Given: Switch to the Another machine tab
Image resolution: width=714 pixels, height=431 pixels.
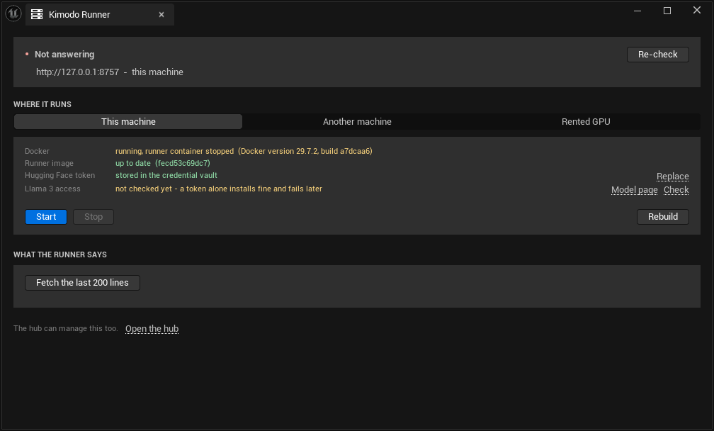Looking at the screenshot, I should [357, 122].
